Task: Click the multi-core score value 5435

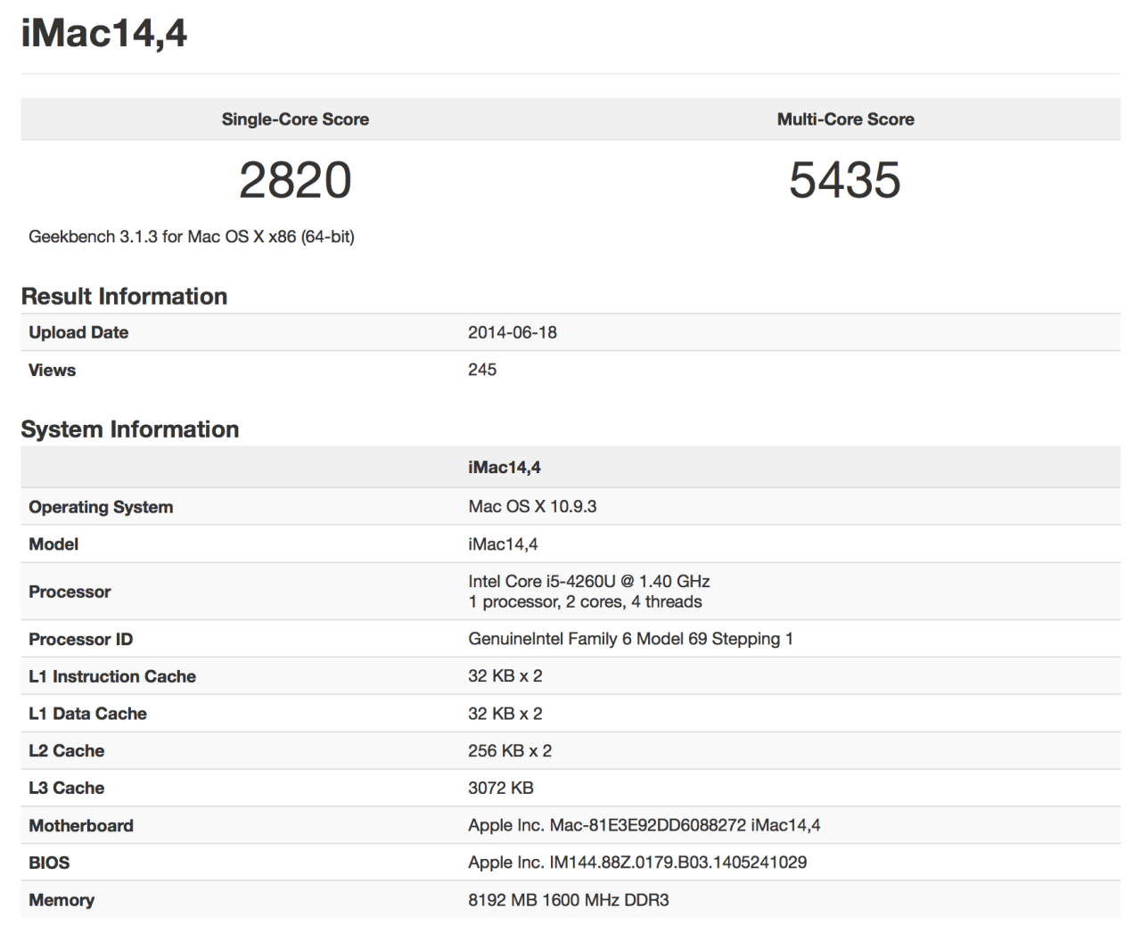Action: tap(845, 180)
